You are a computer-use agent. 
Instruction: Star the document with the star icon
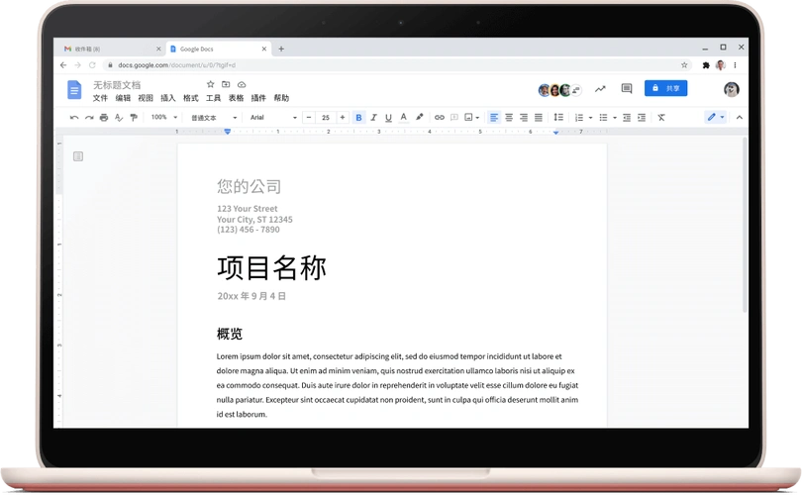tap(210, 84)
